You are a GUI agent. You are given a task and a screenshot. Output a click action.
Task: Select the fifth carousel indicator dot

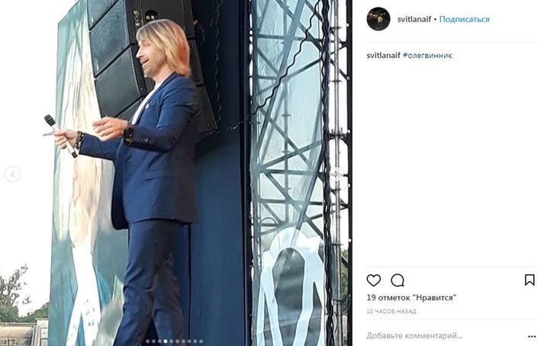click(172, 341)
